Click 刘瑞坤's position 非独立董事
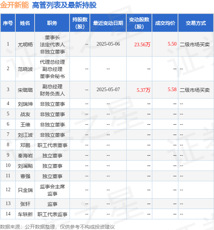This screenshot has width=214, height=230. pos(52,104)
